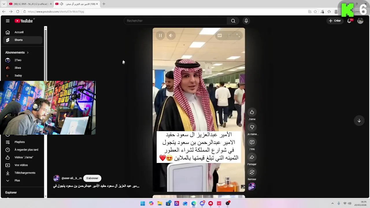Open the Windows Start menu
Screen dimensions: 370x208
tap(143, 203)
